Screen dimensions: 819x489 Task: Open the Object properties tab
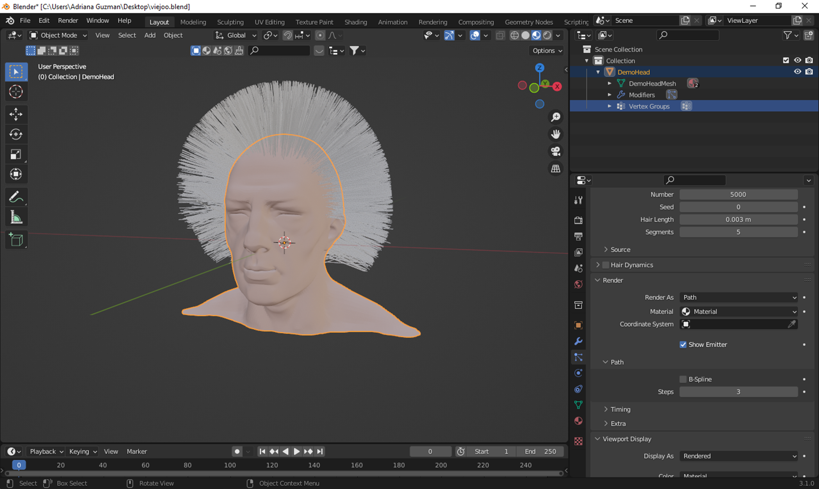578,325
